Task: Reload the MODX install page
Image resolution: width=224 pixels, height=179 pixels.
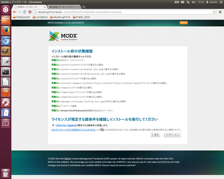Action: pyautogui.click(x=25, y=12)
